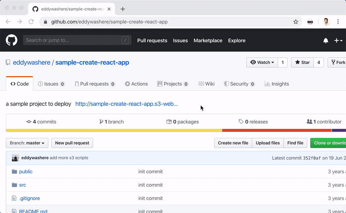Open the GitHub Octocat home logo
346x213 pixels.
coord(12,40)
